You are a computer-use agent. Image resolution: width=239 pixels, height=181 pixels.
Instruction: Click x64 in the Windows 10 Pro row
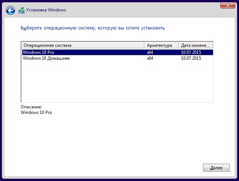click(150, 52)
